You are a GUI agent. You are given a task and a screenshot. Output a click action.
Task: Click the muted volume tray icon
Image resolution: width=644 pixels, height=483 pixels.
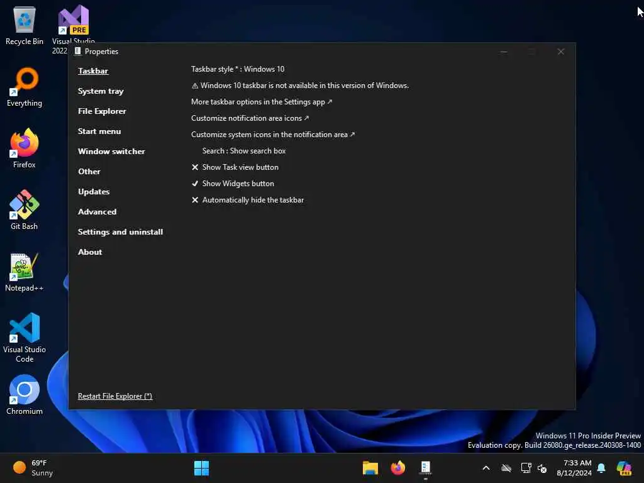click(542, 468)
